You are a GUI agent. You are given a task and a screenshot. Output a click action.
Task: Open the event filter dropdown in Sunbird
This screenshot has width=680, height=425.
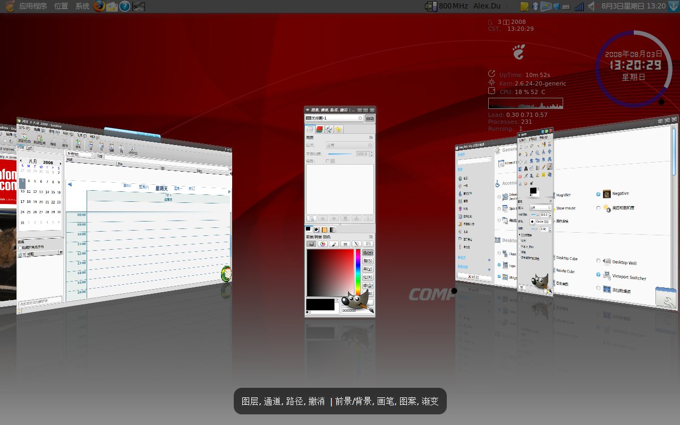click(81, 155)
